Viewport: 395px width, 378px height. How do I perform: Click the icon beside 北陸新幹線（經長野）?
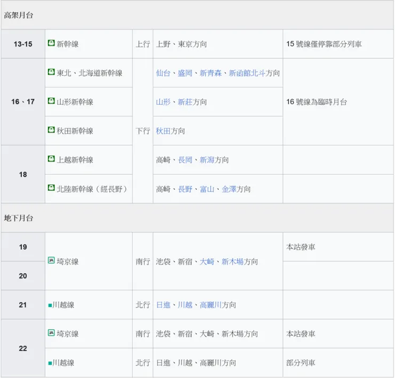click(51, 188)
